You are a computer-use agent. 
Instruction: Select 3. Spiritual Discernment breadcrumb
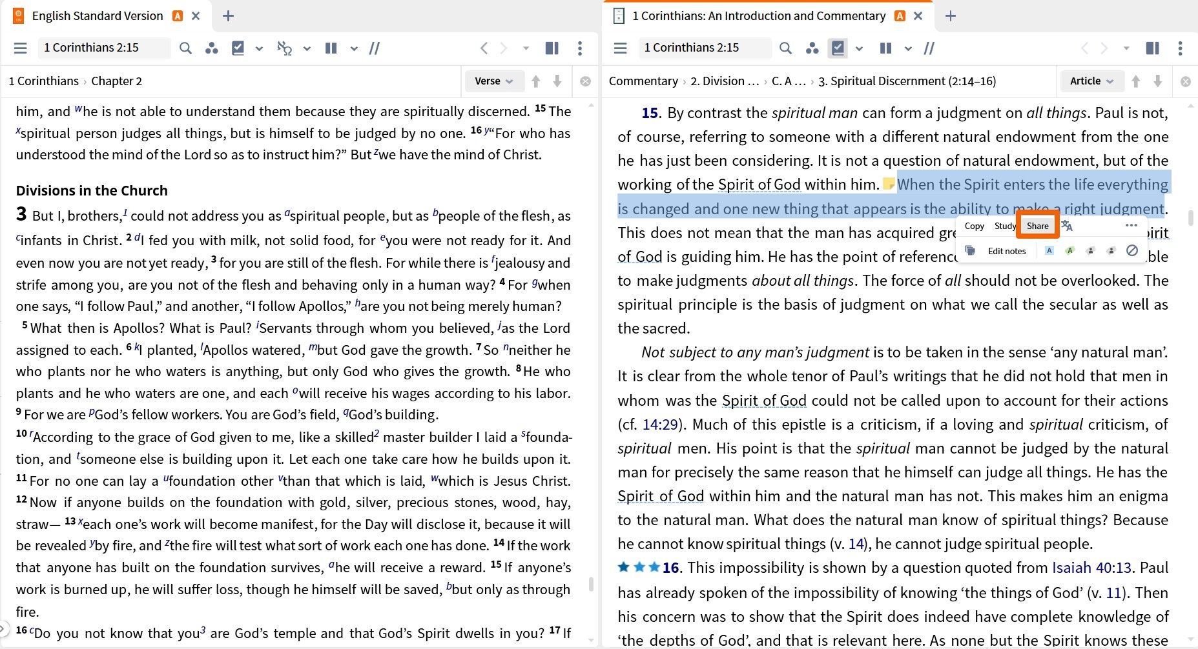coord(907,81)
